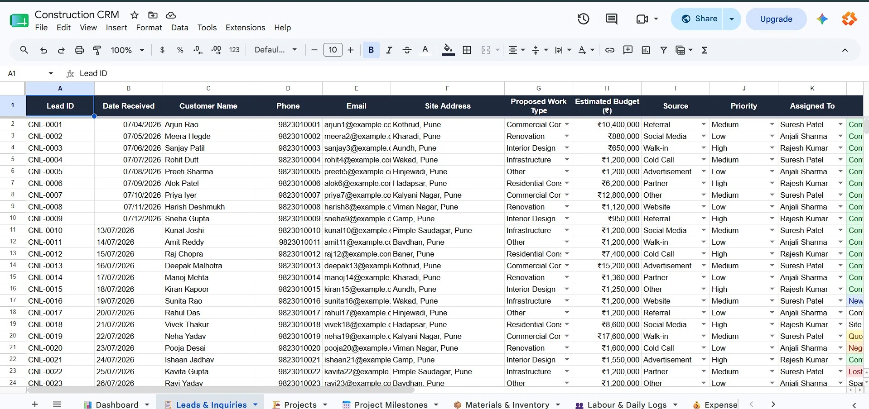The height and width of the screenshot is (409, 869).
Task: Insert a link
Action: (x=610, y=50)
